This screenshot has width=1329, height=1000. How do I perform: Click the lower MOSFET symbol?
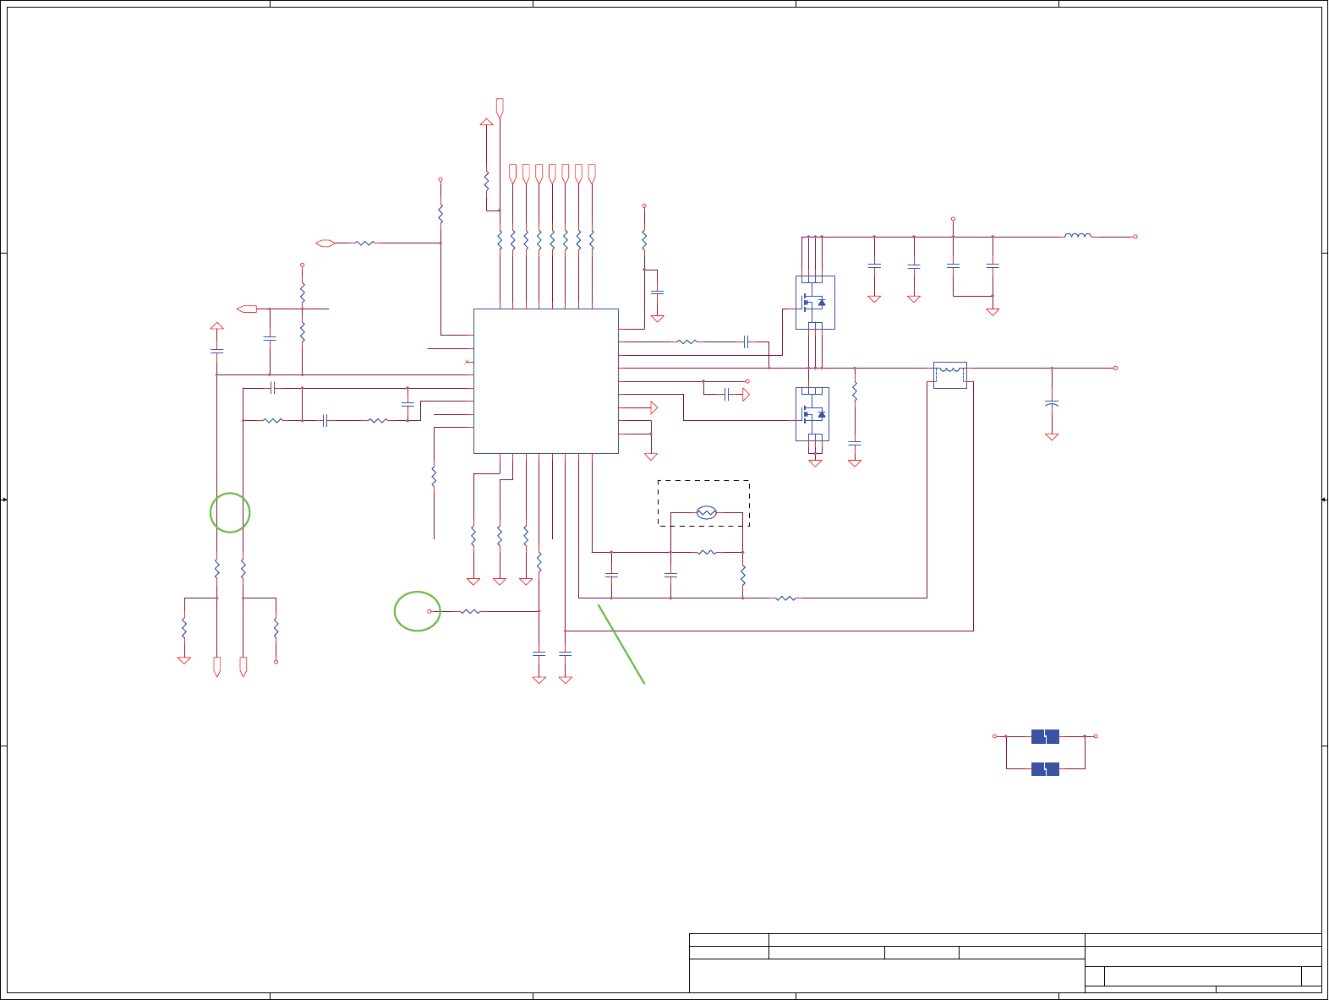click(x=812, y=414)
